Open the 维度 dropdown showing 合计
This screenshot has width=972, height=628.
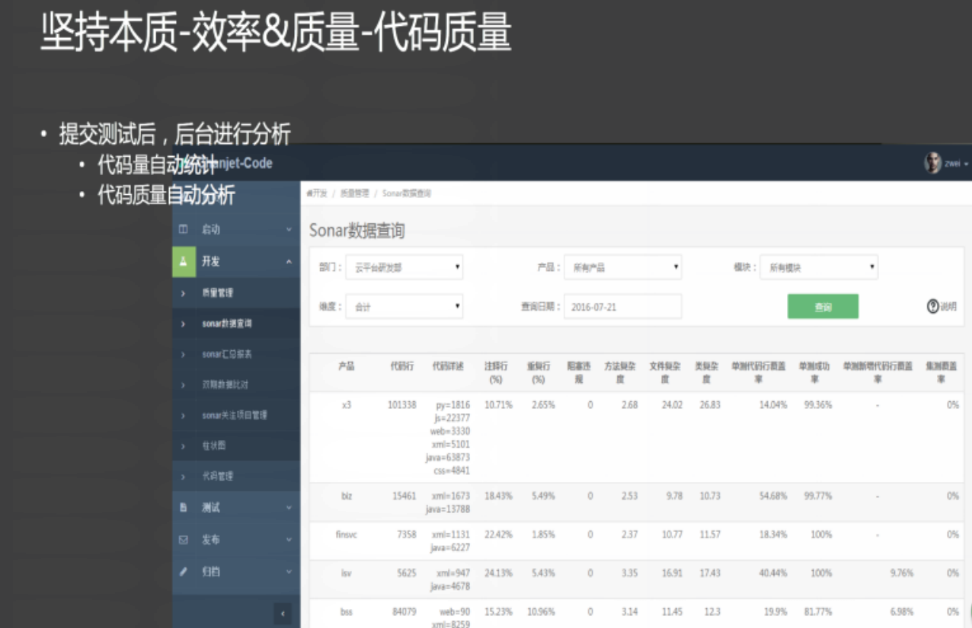click(x=404, y=306)
